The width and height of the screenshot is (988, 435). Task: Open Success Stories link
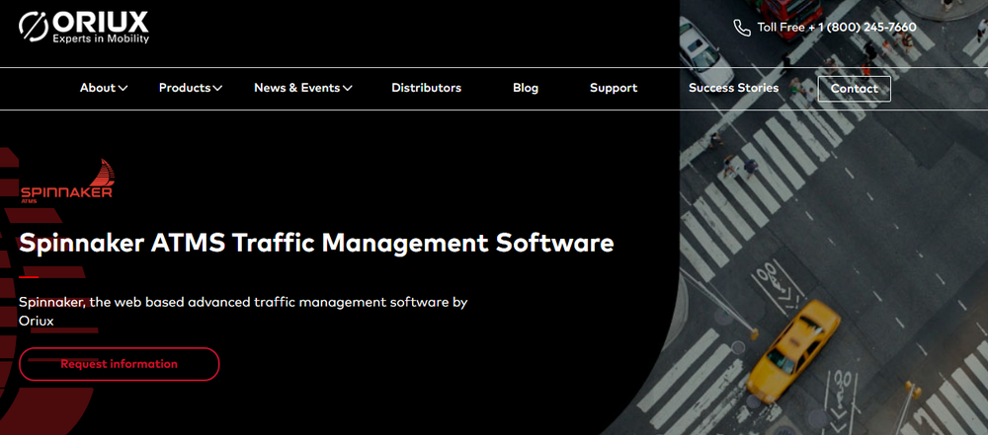pos(733,88)
